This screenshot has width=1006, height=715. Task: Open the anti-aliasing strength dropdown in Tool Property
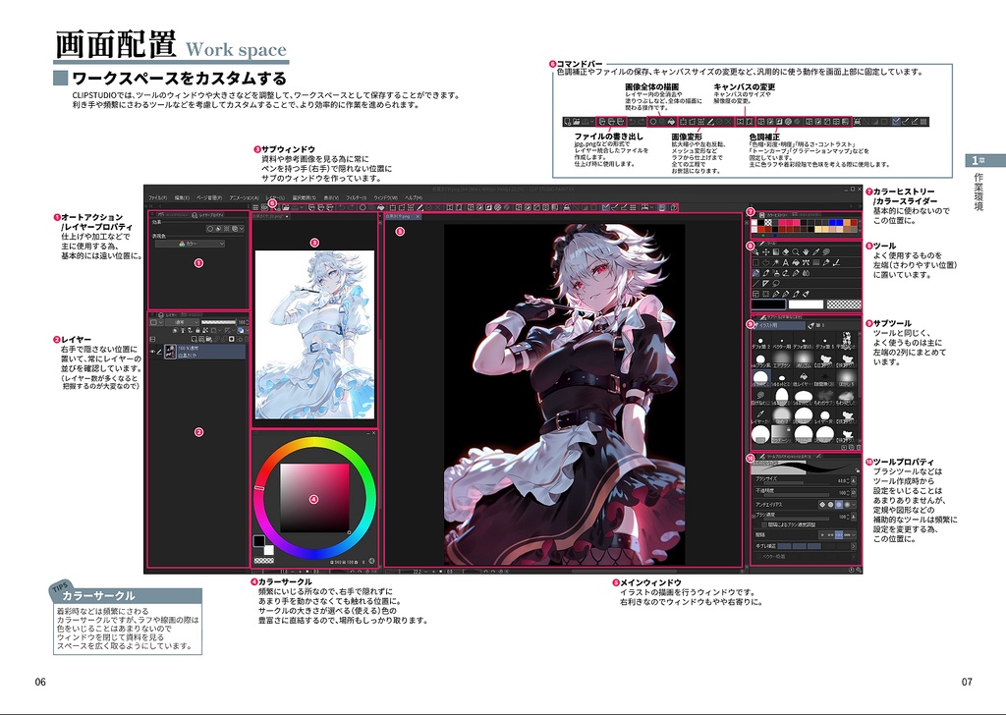pos(854,504)
